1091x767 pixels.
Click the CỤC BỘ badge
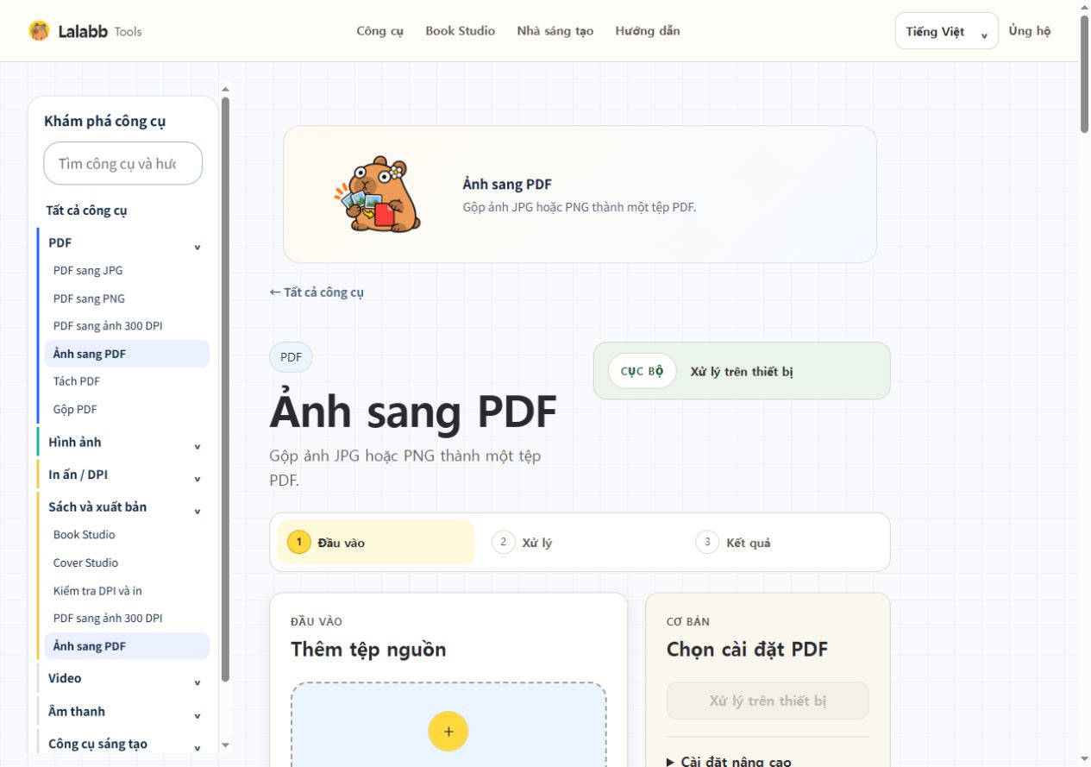[x=642, y=371]
